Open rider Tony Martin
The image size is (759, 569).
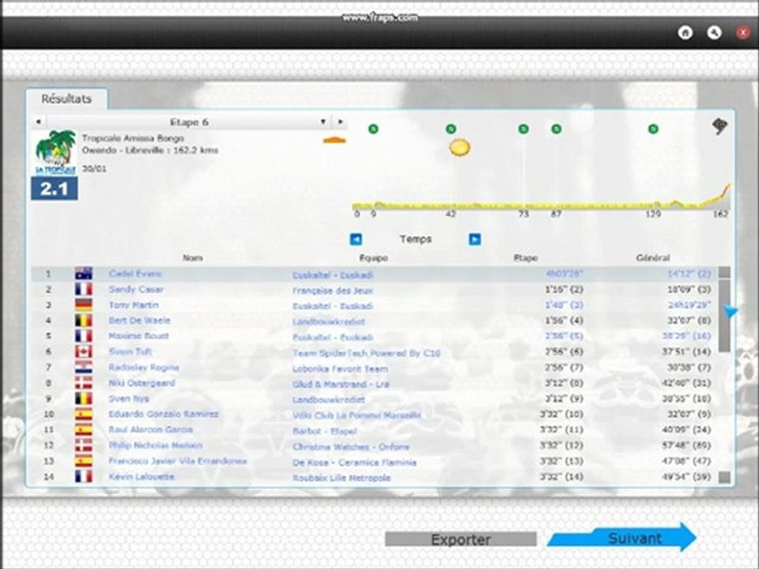point(134,305)
